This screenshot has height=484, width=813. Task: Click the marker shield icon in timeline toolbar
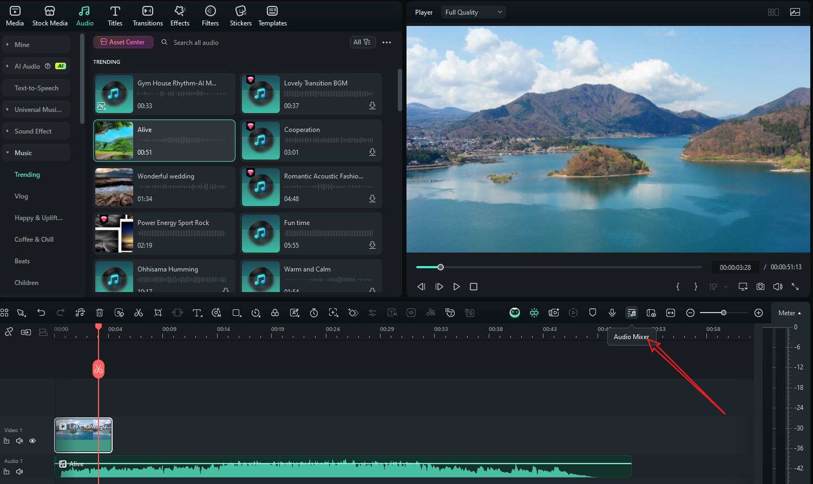593,313
